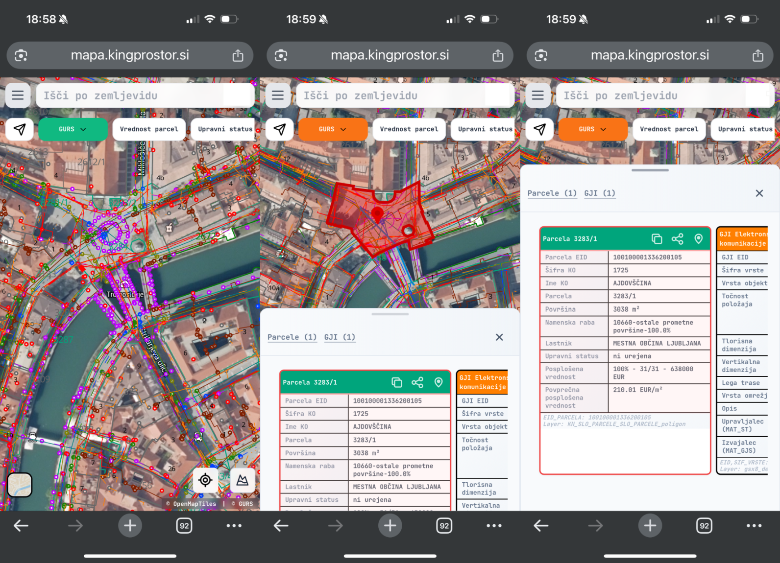Tap the location pin icon in the right parcel card
Image resolution: width=780 pixels, height=563 pixels.
[699, 239]
